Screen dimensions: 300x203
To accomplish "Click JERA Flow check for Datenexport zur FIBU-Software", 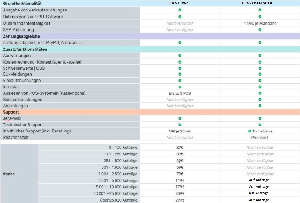I will tap(180, 17).
